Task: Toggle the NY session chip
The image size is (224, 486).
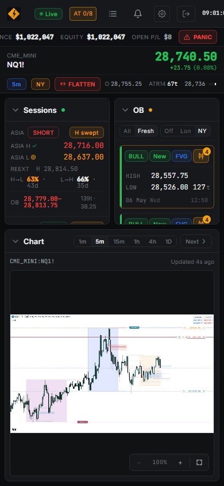Action: (40, 84)
